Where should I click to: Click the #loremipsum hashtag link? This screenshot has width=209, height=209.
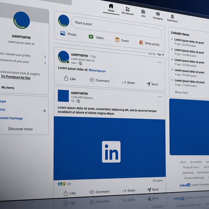(97, 71)
